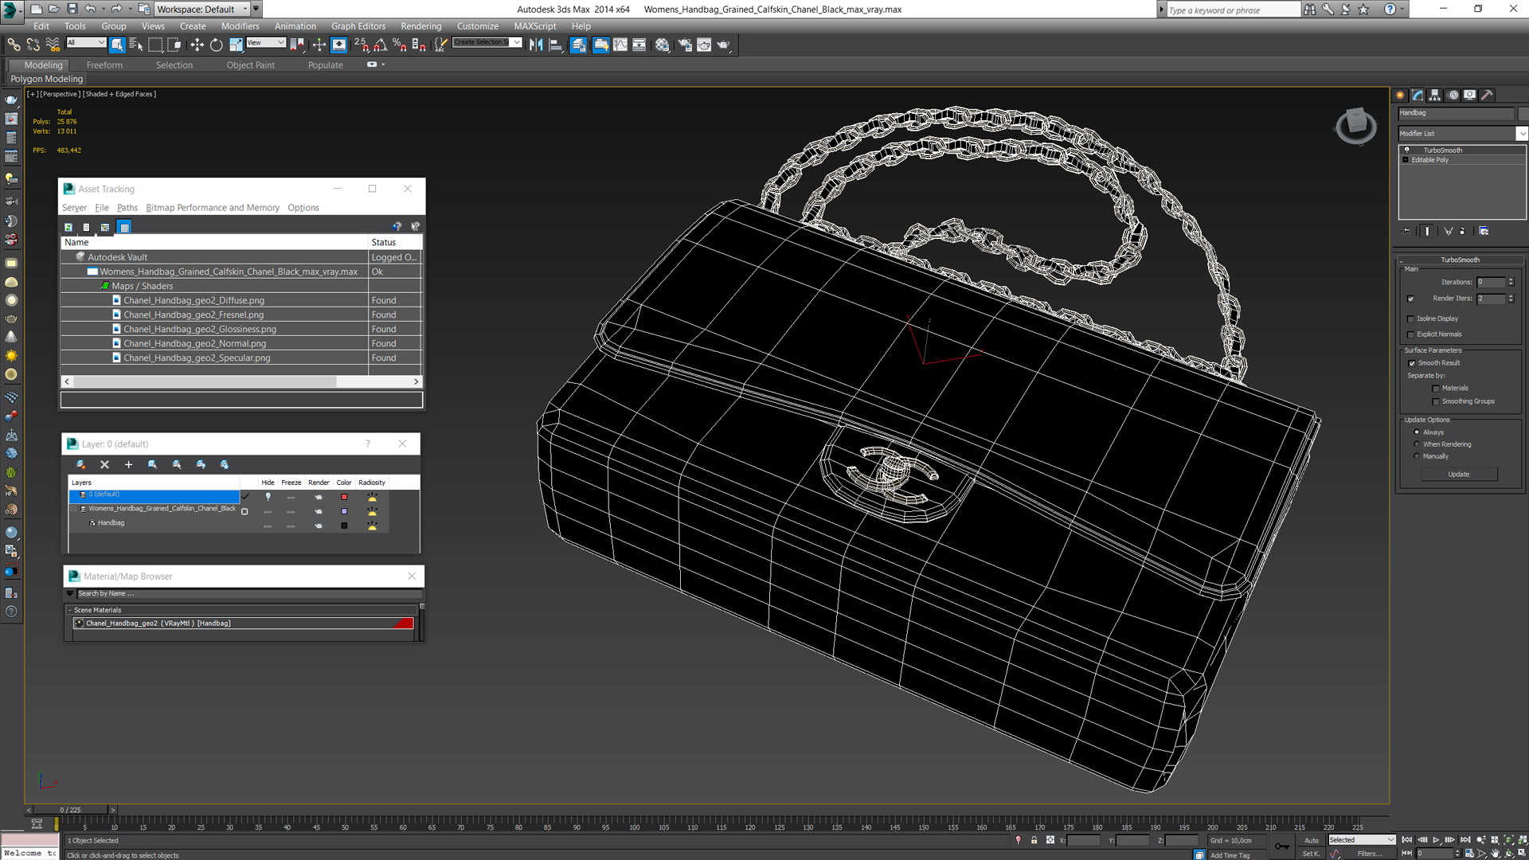Toggle the Angle Snap tool

(x=381, y=45)
